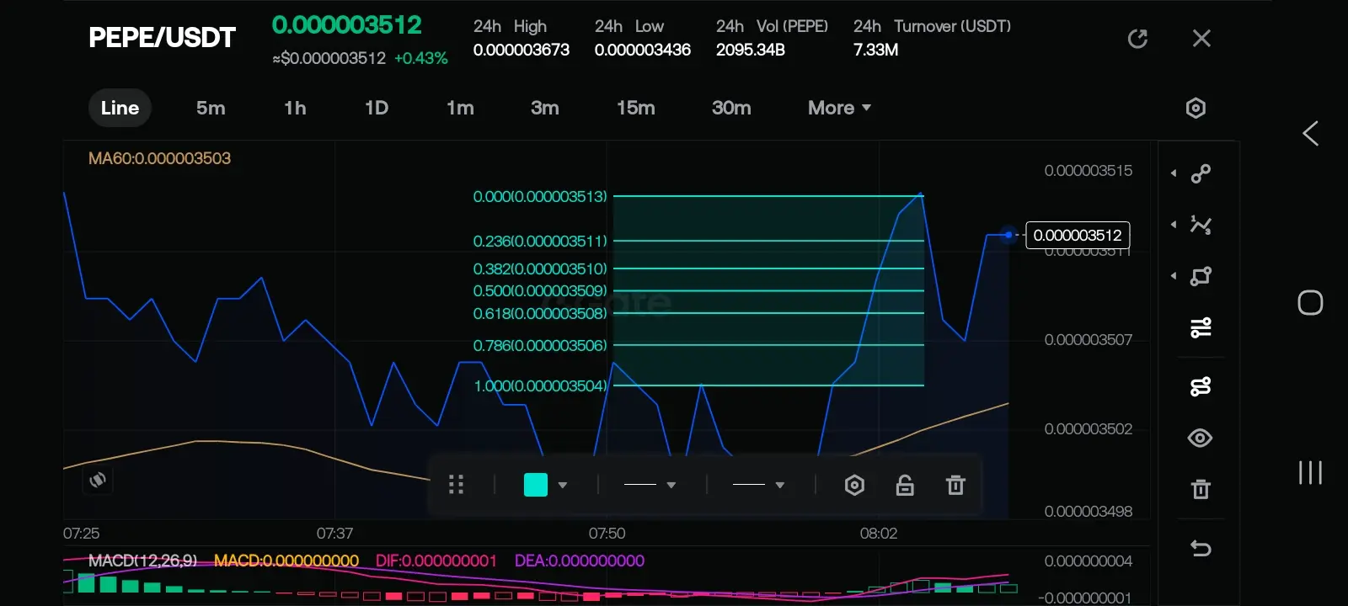Image resolution: width=1348 pixels, height=606 pixels.
Task: Select the 3m timeframe
Action: coord(545,108)
